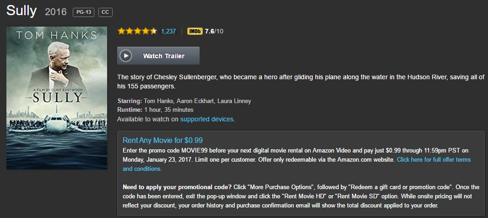Click the yellow IMDb logo badge

click(195, 31)
